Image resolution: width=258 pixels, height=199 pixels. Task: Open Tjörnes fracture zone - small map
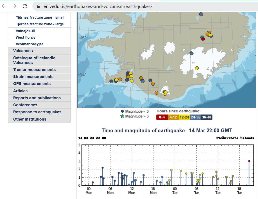click(x=40, y=18)
